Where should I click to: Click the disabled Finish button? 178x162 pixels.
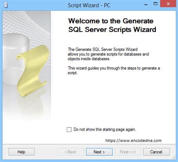[128, 152]
